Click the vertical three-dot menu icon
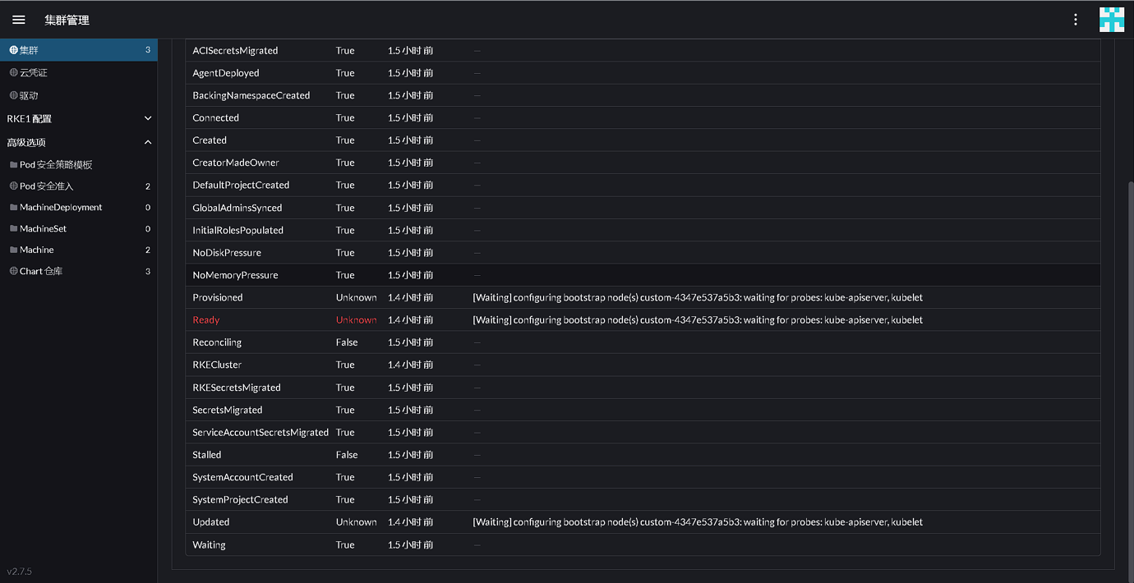Screen dimensions: 1134x583 point(1076,20)
